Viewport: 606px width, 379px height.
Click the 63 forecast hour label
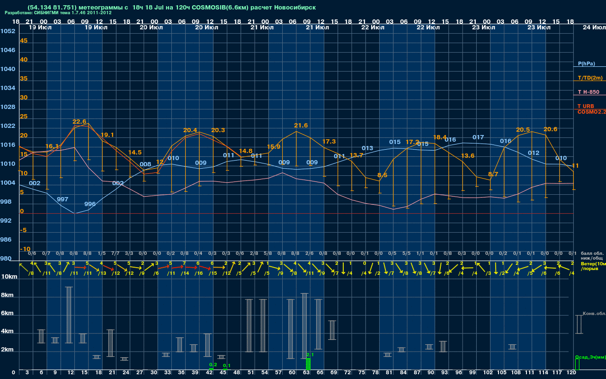tap(307, 373)
